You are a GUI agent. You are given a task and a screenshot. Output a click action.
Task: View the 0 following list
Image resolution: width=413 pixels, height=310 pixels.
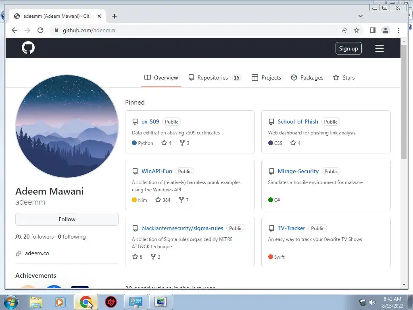72,237
